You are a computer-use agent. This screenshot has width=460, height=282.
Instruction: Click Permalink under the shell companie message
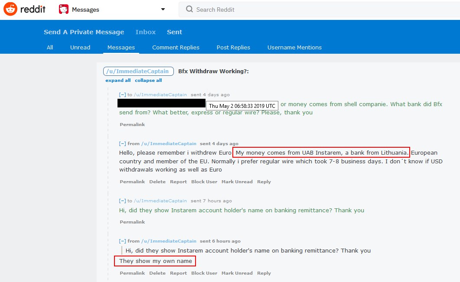[132, 125]
